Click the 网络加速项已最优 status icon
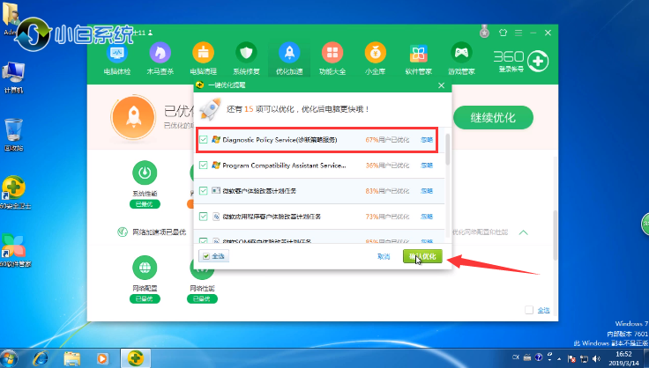This screenshot has height=368, width=649. pyautogui.click(x=123, y=232)
